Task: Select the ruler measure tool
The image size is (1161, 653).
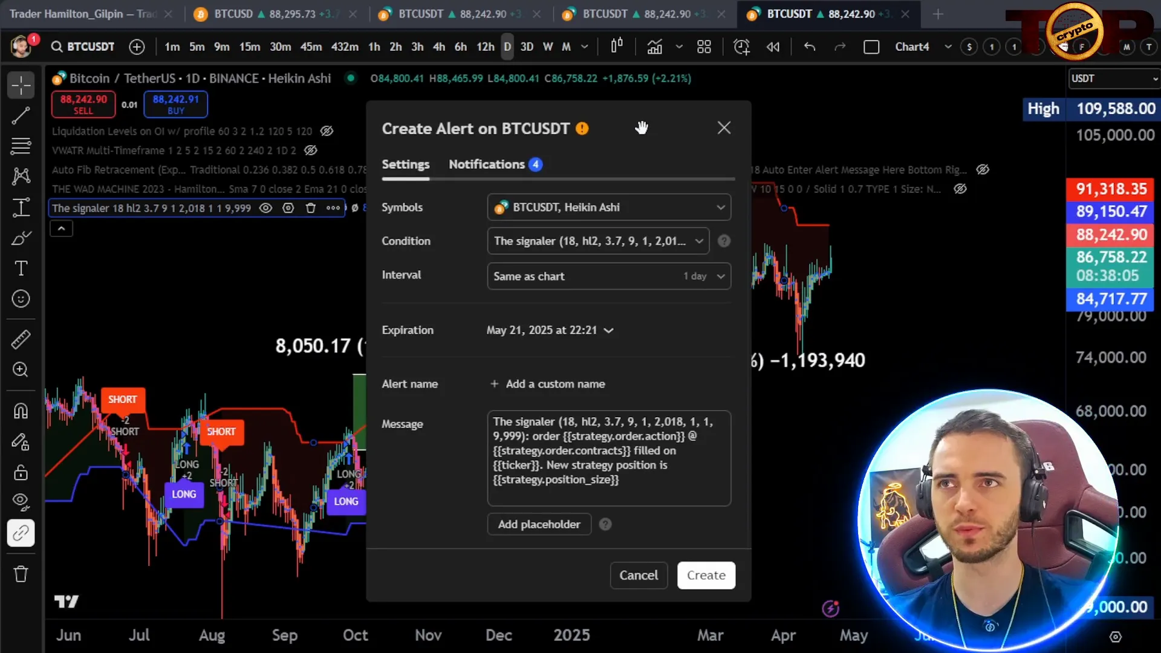Action: (21, 339)
